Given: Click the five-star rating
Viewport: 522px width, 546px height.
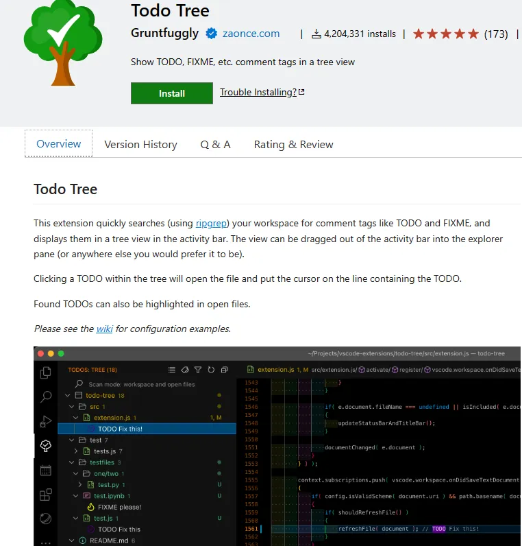Looking at the screenshot, I should [x=446, y=34].
